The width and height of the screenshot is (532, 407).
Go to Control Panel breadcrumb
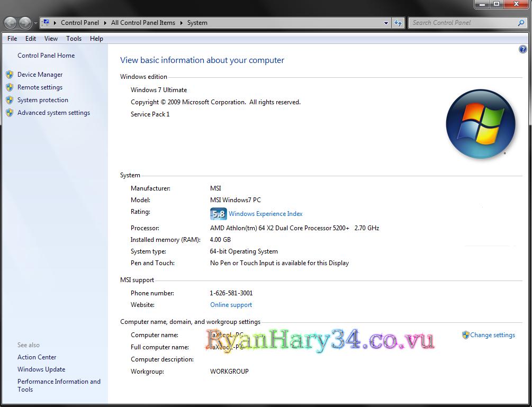coord(80,23)
